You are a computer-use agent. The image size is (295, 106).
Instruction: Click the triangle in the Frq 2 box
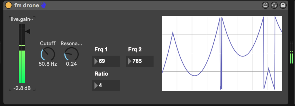click(x=130, y=61)
